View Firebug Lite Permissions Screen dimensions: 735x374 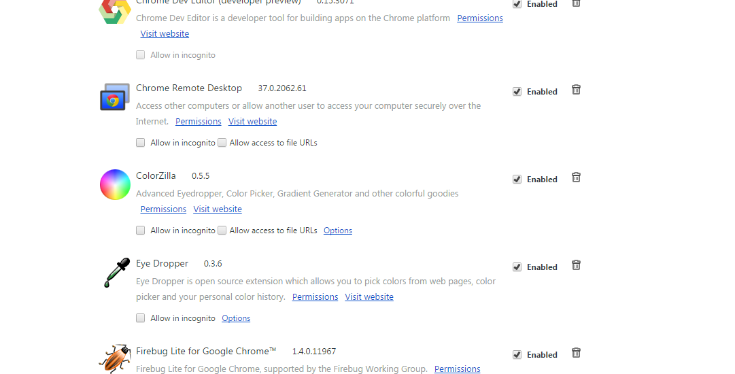click(x=457, y=369)
